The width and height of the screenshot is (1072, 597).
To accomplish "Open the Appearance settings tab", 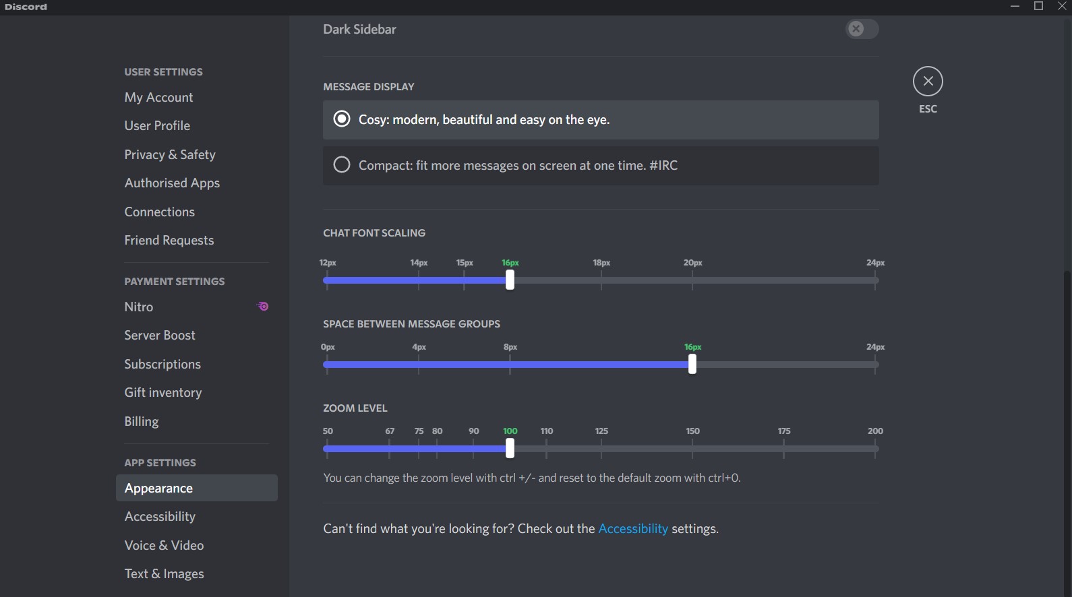I will click(158, 488).
